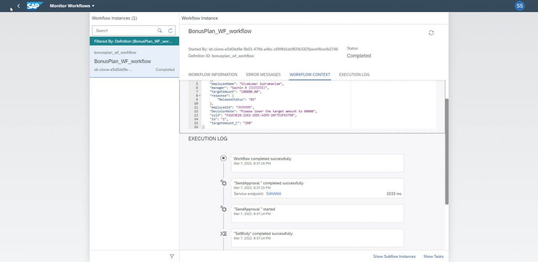This screenshot has width=538, height=262.
Task: Open the SS user avatar menu
Action: click(x=520, y=6)
